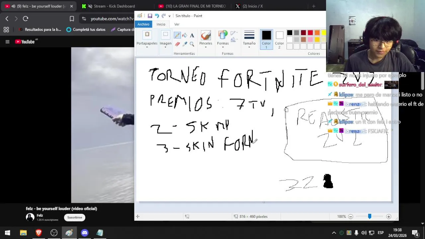Close the felz YouTube tab
425x239 pixels.
coord(71,6)
